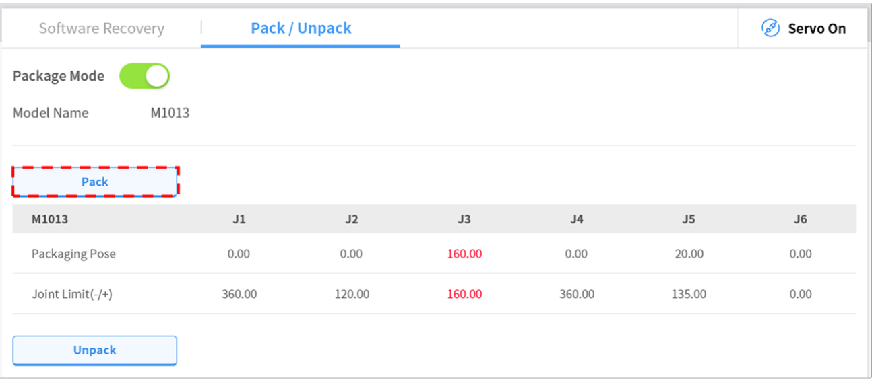The width and height of the screenshot is (874, 380).
Task: Select the Pack / Unpack tab
Action: tap(301, 28)
